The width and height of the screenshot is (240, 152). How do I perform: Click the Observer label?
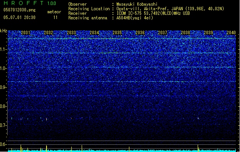coord(77,4)
